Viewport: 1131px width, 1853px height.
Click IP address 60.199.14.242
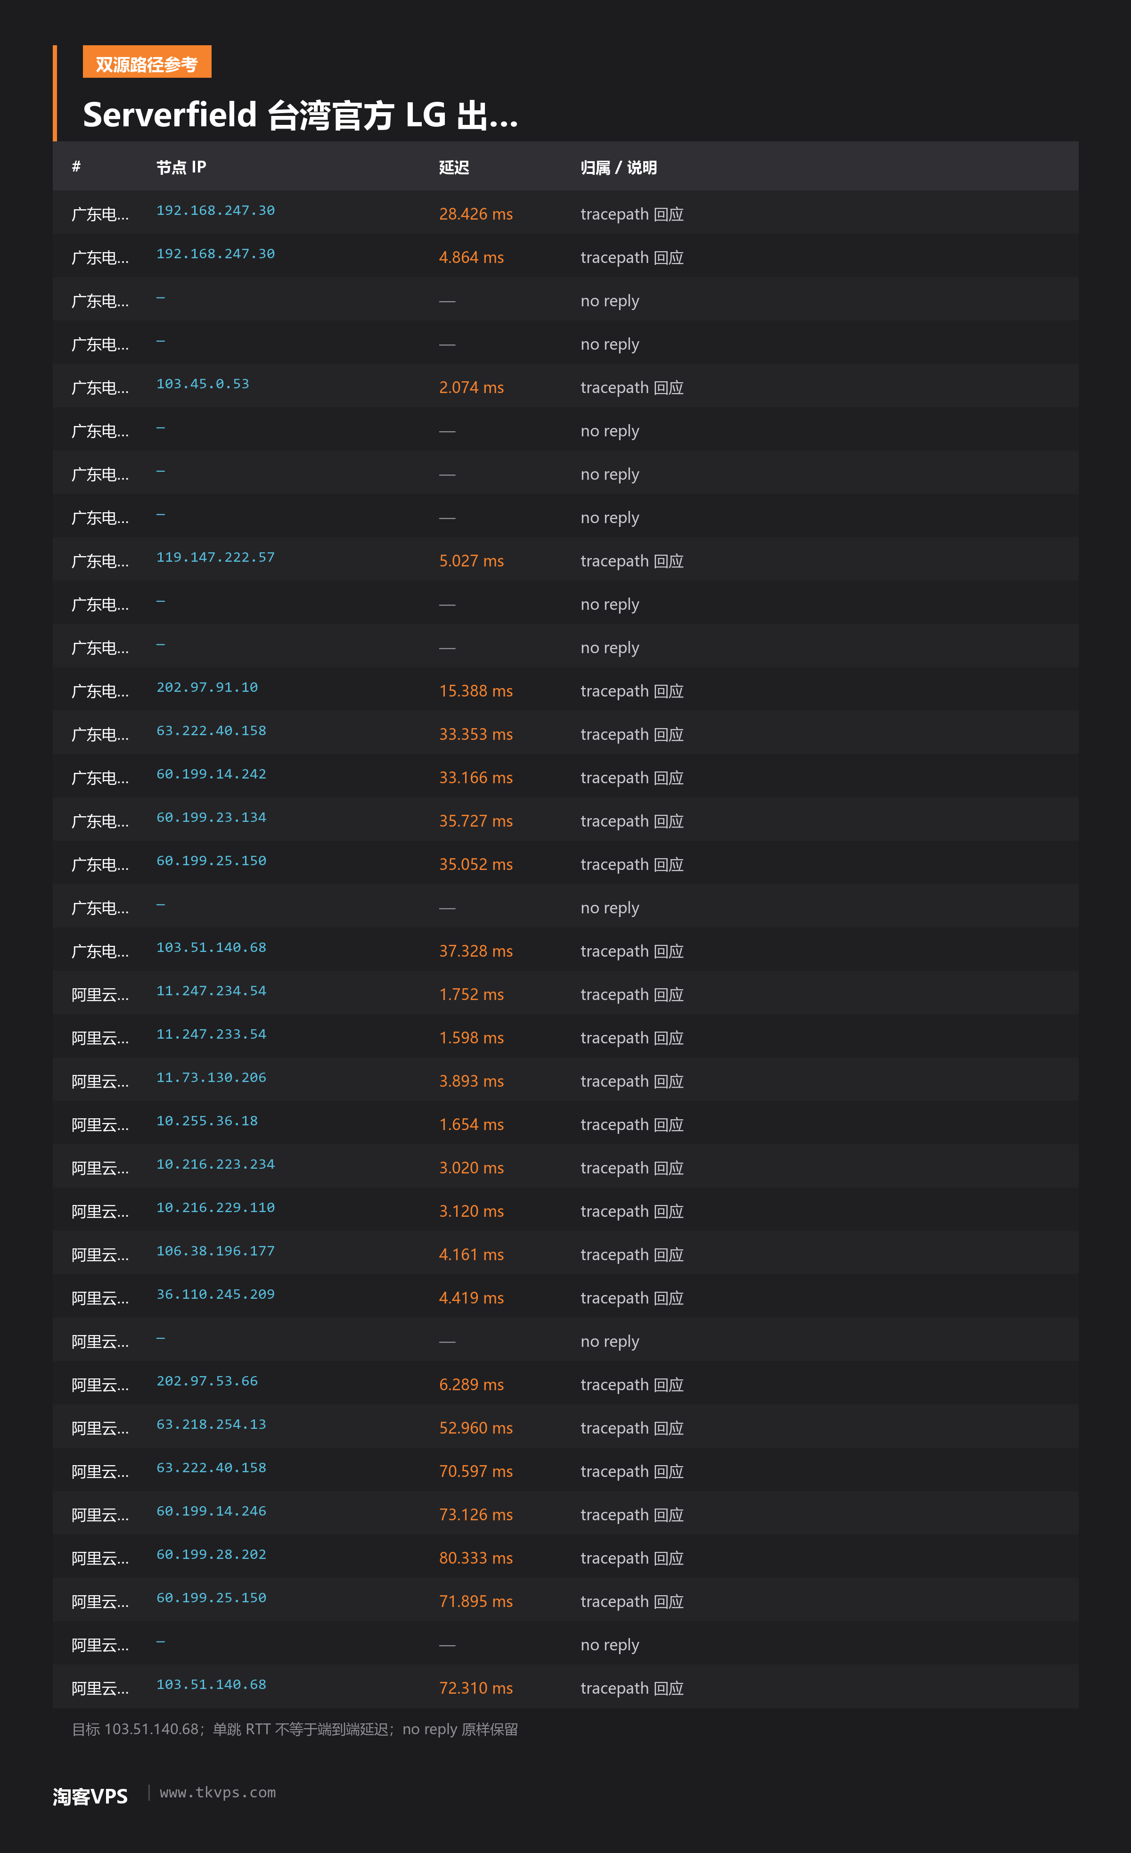(x=211, y=774)
